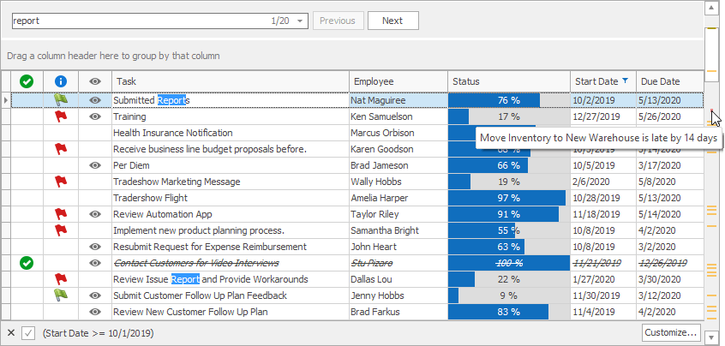Go to Next search result
The height and width of the screenshot is (346, 725).
tap(392, 21)
